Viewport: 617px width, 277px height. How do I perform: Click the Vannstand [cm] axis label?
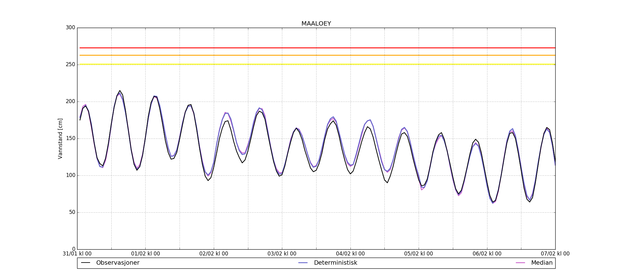pyautogui.click(x=60, y=138)
